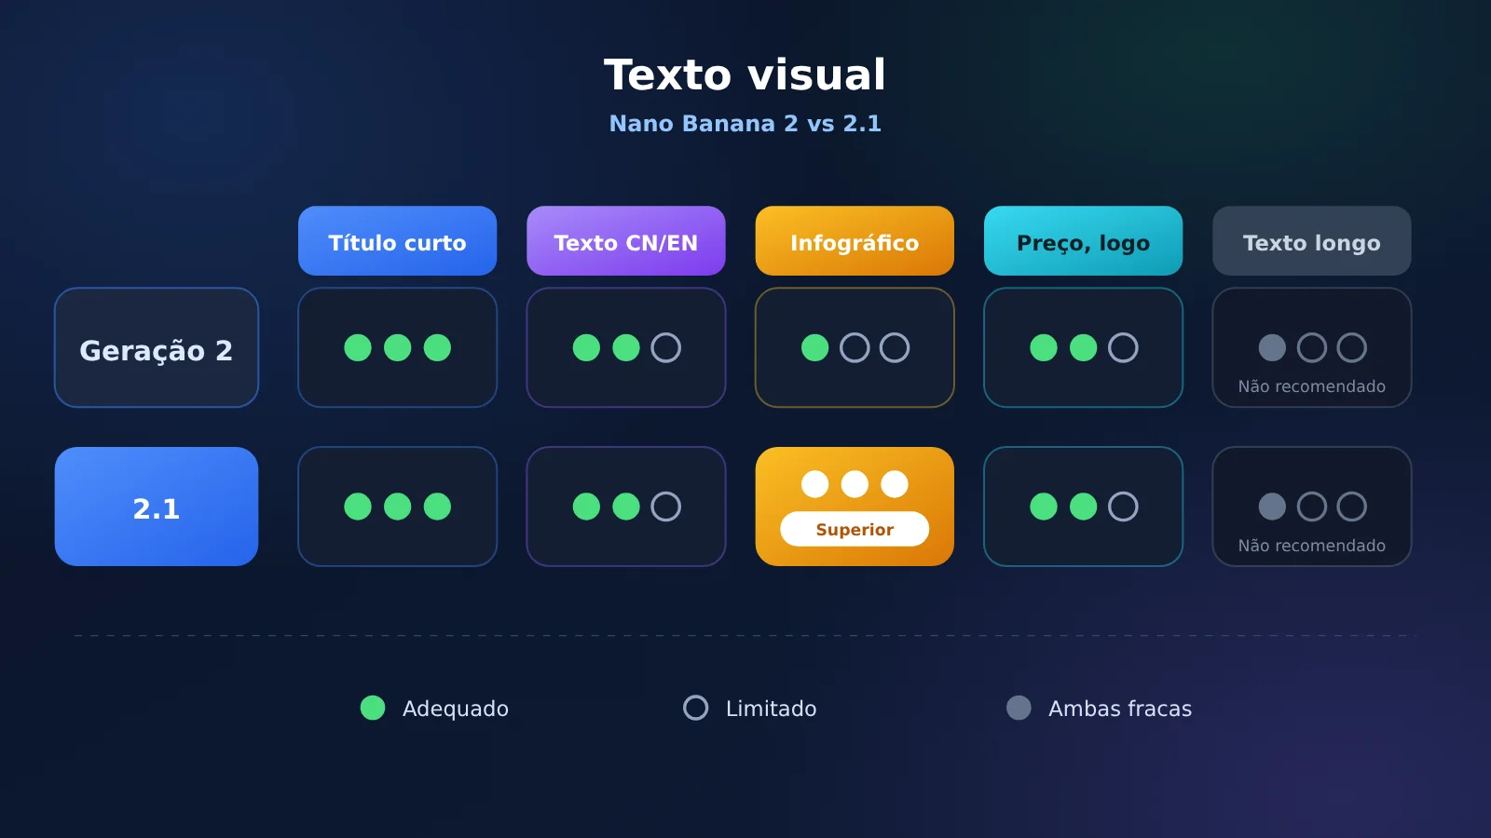Select the Título curto column header
1491x838 pixels.
click(x=397, y=241)
